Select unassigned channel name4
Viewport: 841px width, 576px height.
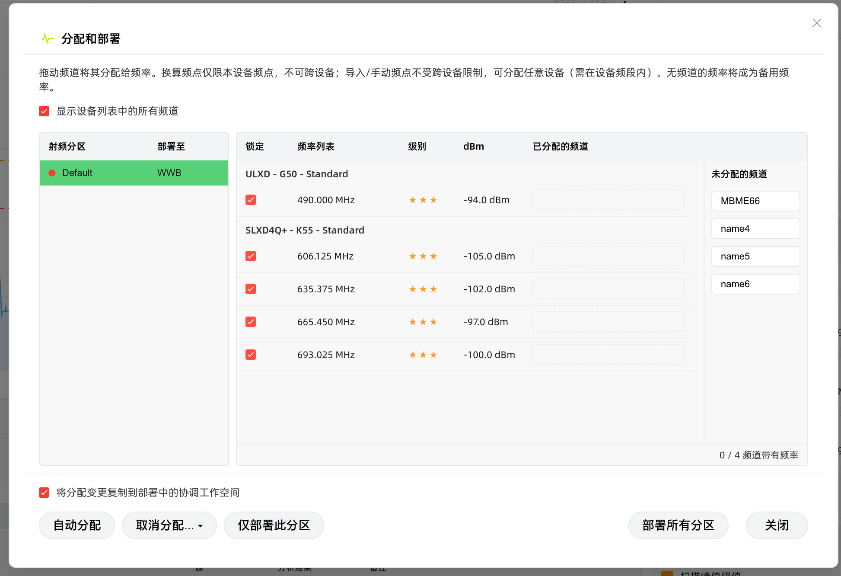pos(756,229)
